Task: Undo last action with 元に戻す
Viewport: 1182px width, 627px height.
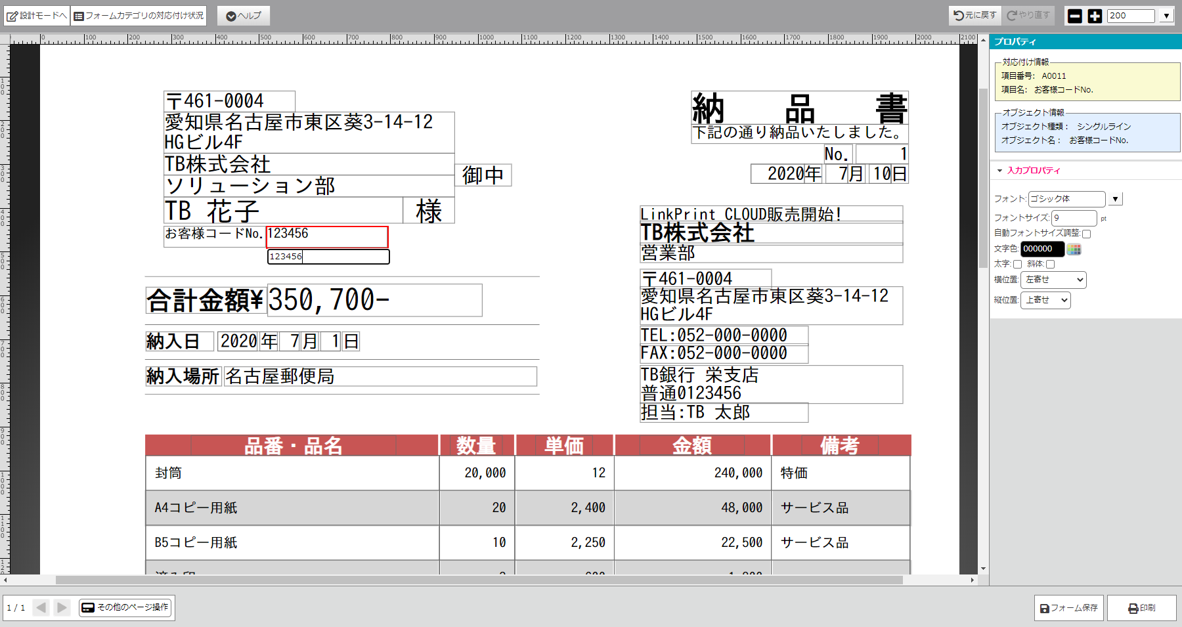Action: pos(974,15)
